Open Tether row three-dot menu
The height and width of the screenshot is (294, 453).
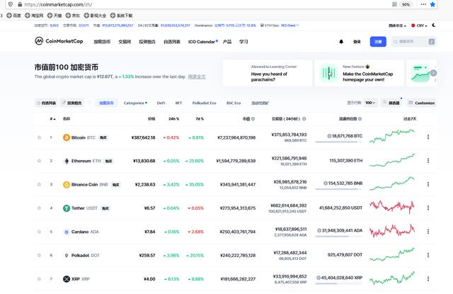428,208
